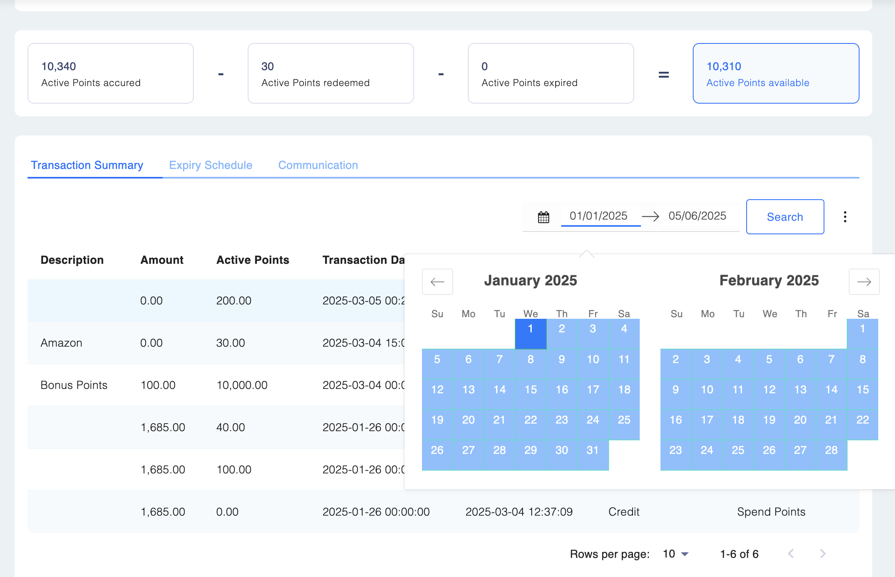Open the three-dot more options menu
This screenshot has width=895, height=577.
pyautogui.click(x=845, y=217)
